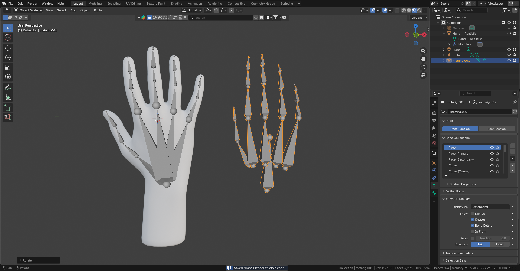Open the Display As Octahedral dropdown

point(490,207)
